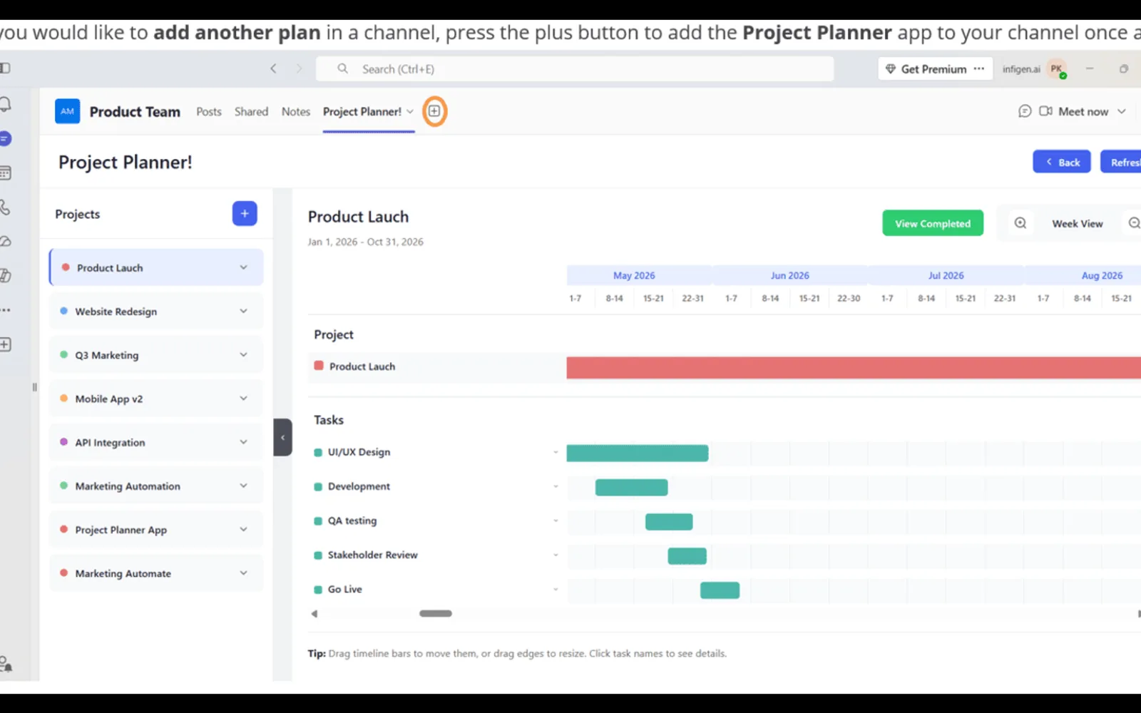Expand the Mobile App v2 project chevron
Image resolution: width=1141 pixels, height=713 pixels.
click(243, 398)
